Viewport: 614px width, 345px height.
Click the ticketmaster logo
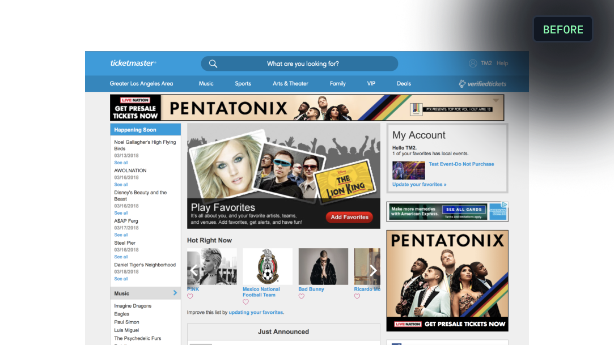click(x=133, y=63)
